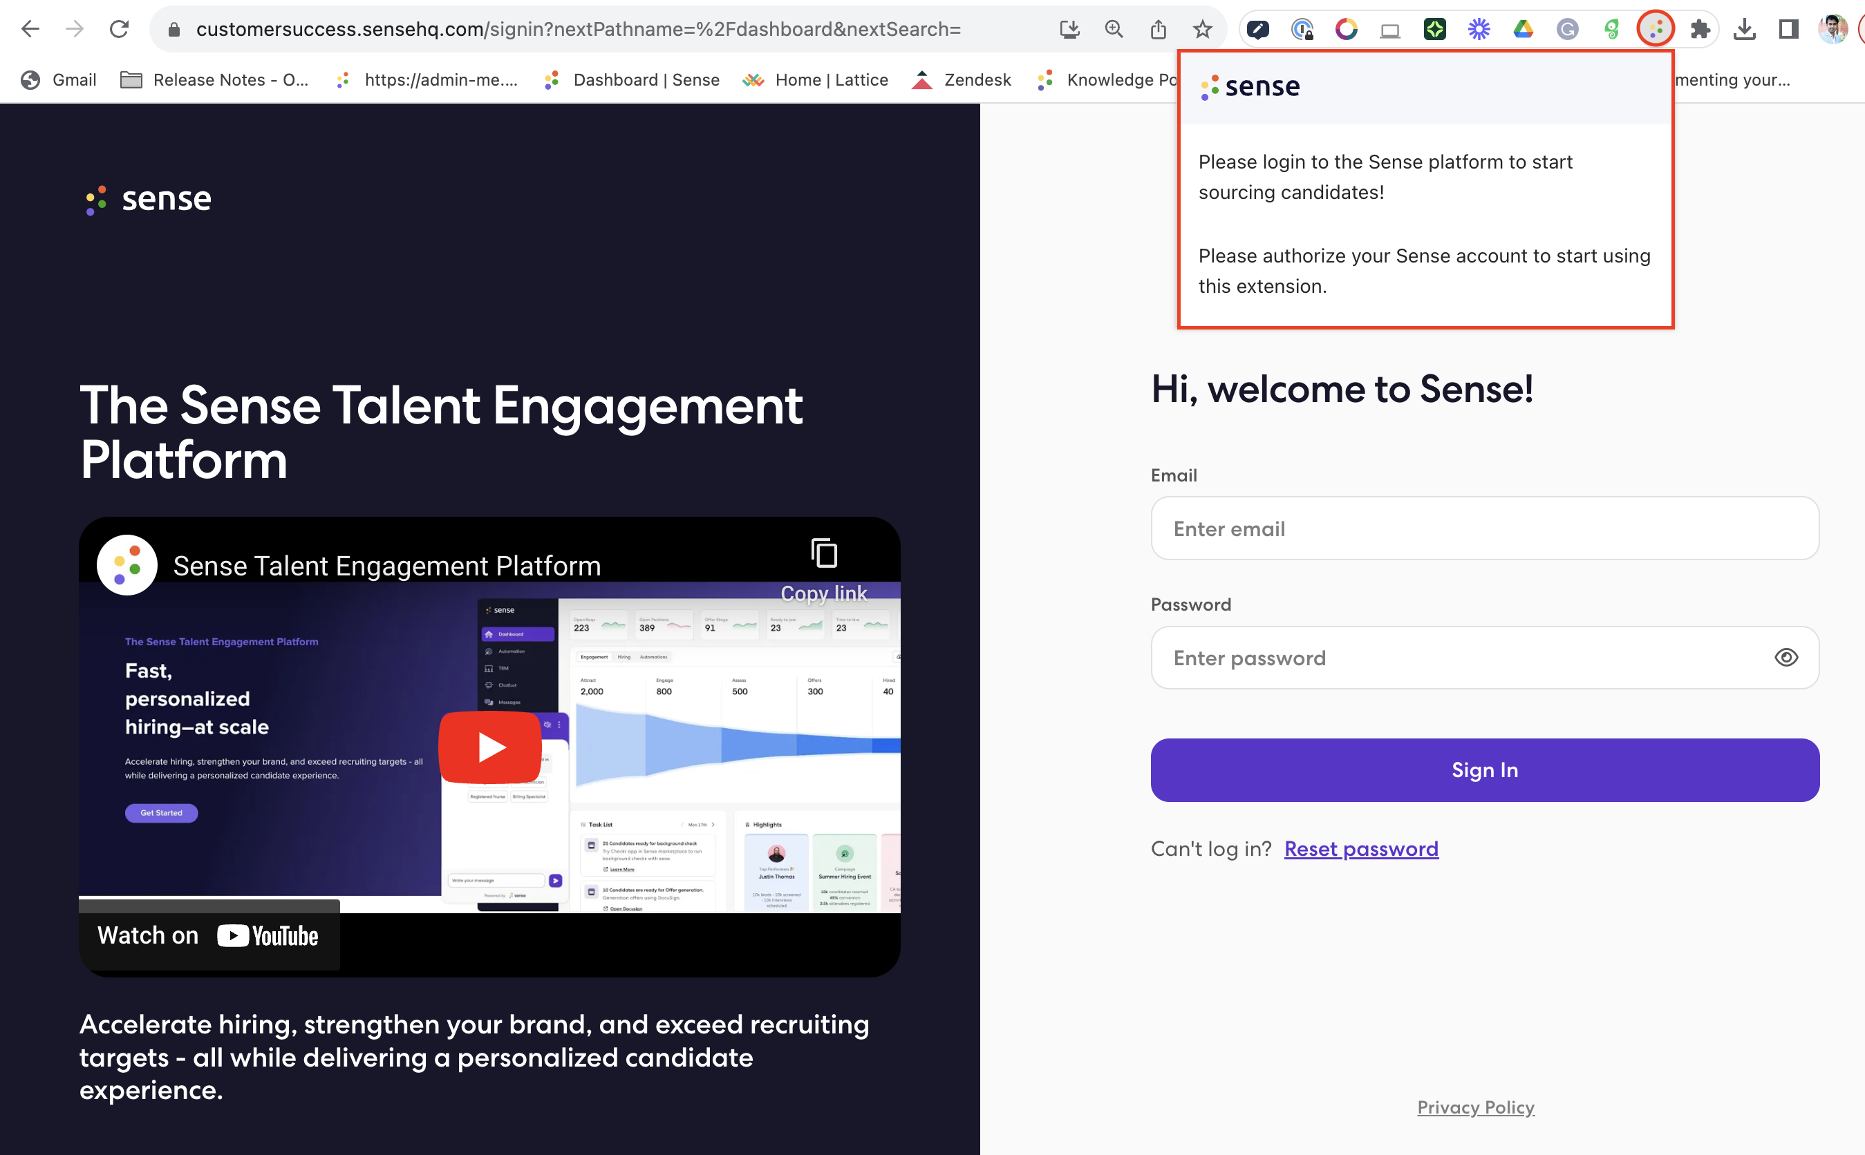The width and height of the screenshot is (1865, 1155).
Task: Click the sense logo in left panel
Action: click(149, 200)
